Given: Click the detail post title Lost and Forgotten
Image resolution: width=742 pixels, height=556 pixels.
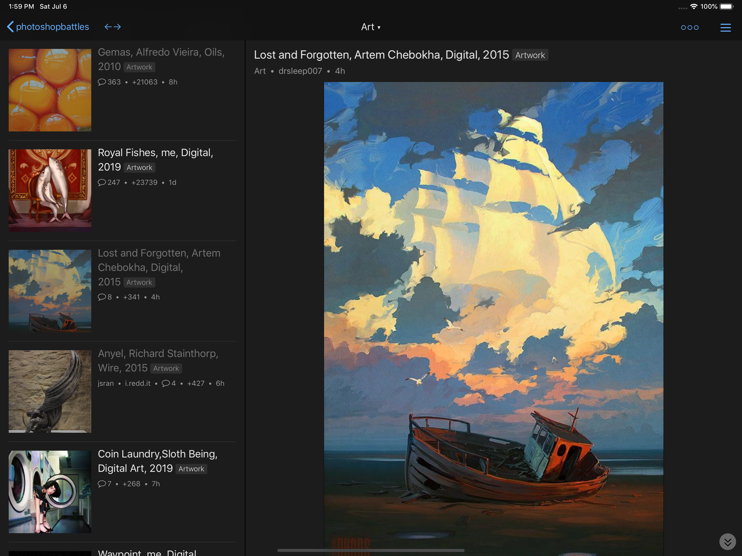Looking at the screenshot, I should (x=381, y=55).
